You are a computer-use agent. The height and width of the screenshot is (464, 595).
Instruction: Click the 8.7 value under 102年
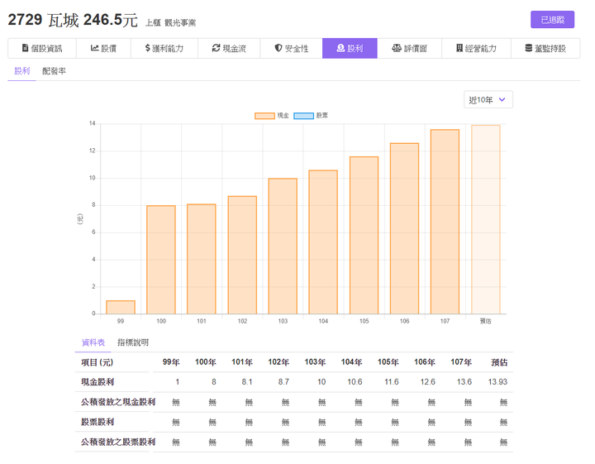[283, 382]
